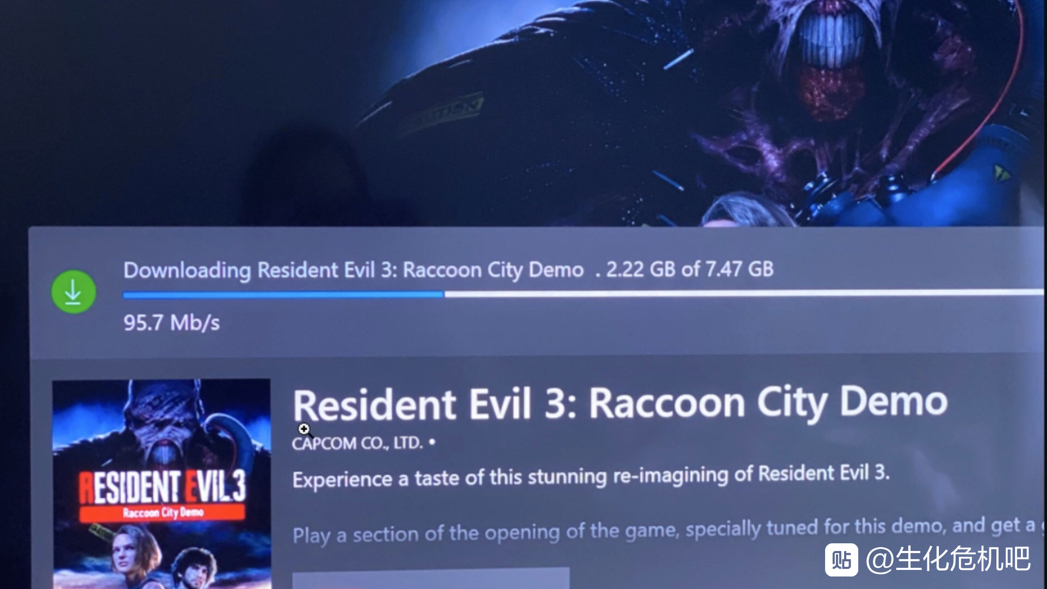Open the CAPCOM CO., LTD. publisher link
The width and height of the screenshot is (1047, 589).
(x=357, y=443)
